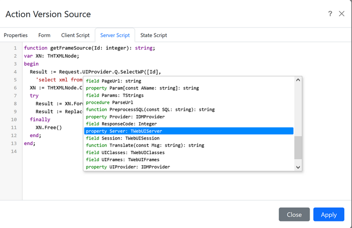Choose 'field Params: TStrings' suggestion
This screenshot has height=228, width=352.
point(189,95)
